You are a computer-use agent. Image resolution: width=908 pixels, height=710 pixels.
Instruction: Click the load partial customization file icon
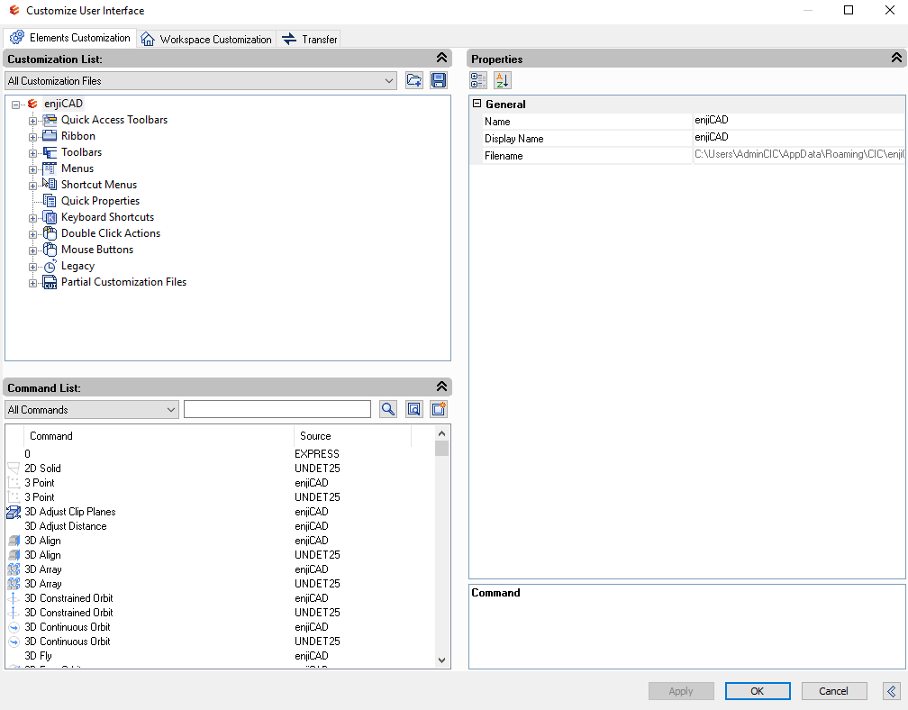point(414,80)
